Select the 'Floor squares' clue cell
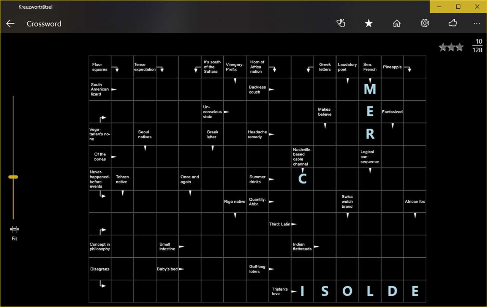The image size is (487, 307). 100,67
